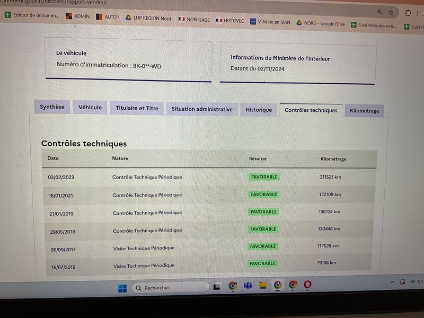Click the FAVORABLE badge for 21/01/2019

click(x=263, y=211)
